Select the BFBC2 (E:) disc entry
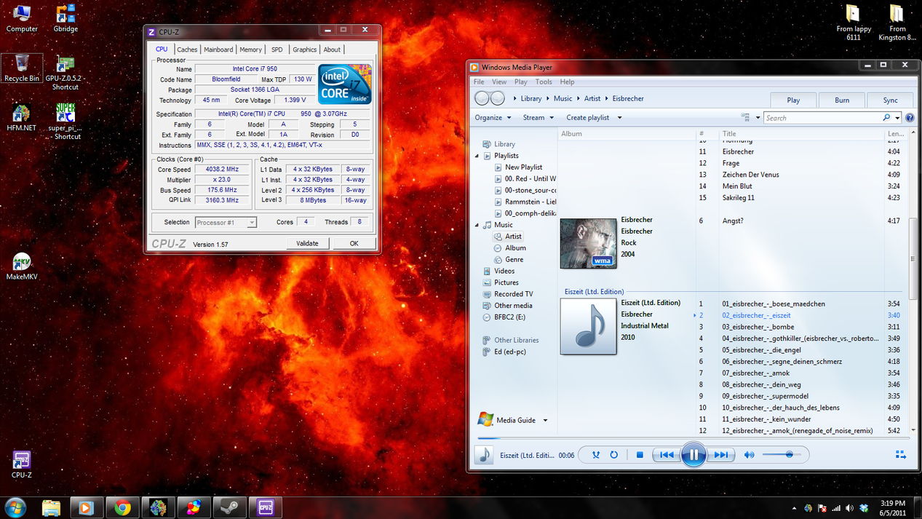 [x=509, y=317]
